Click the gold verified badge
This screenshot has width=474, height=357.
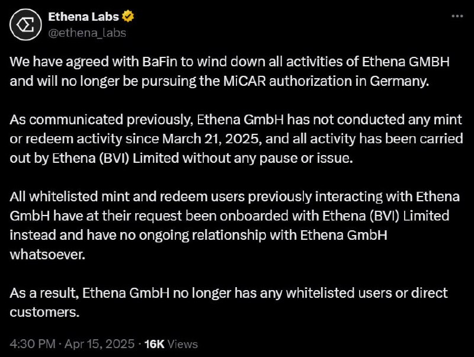(128, 17)
